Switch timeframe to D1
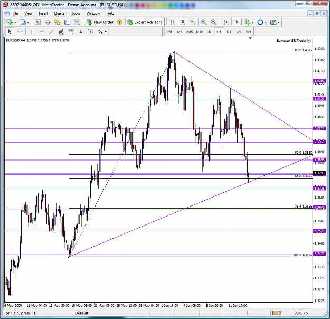Screen dimensions: 330x319 [x=229, y=32]
